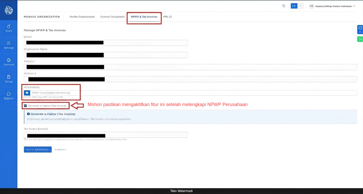
Task: Click the Address 1 input field
Action: click(190, 67)
